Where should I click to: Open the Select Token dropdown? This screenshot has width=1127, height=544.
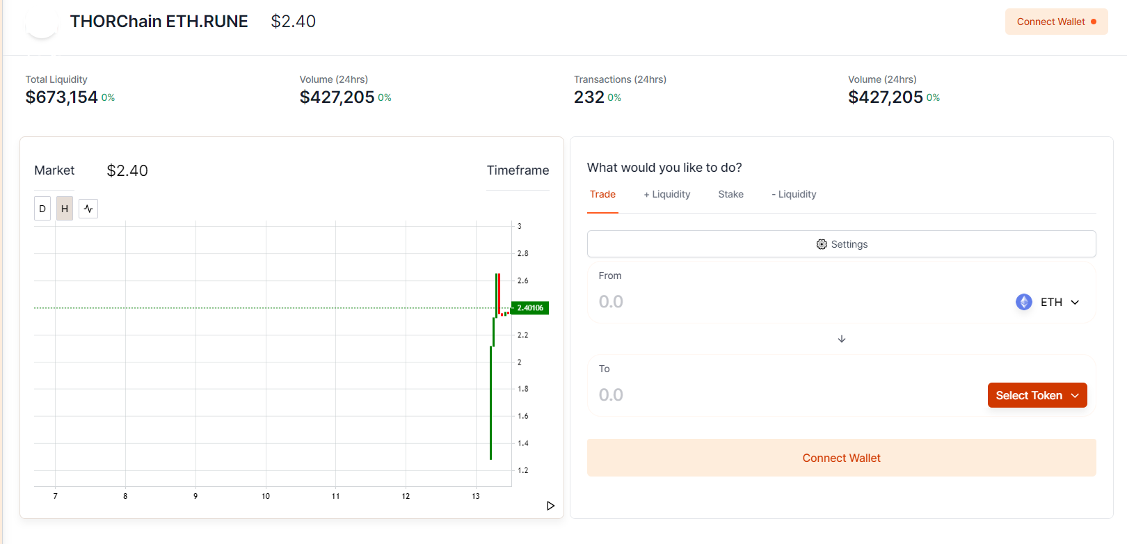pyautogui.click(x=1037, y=395)
